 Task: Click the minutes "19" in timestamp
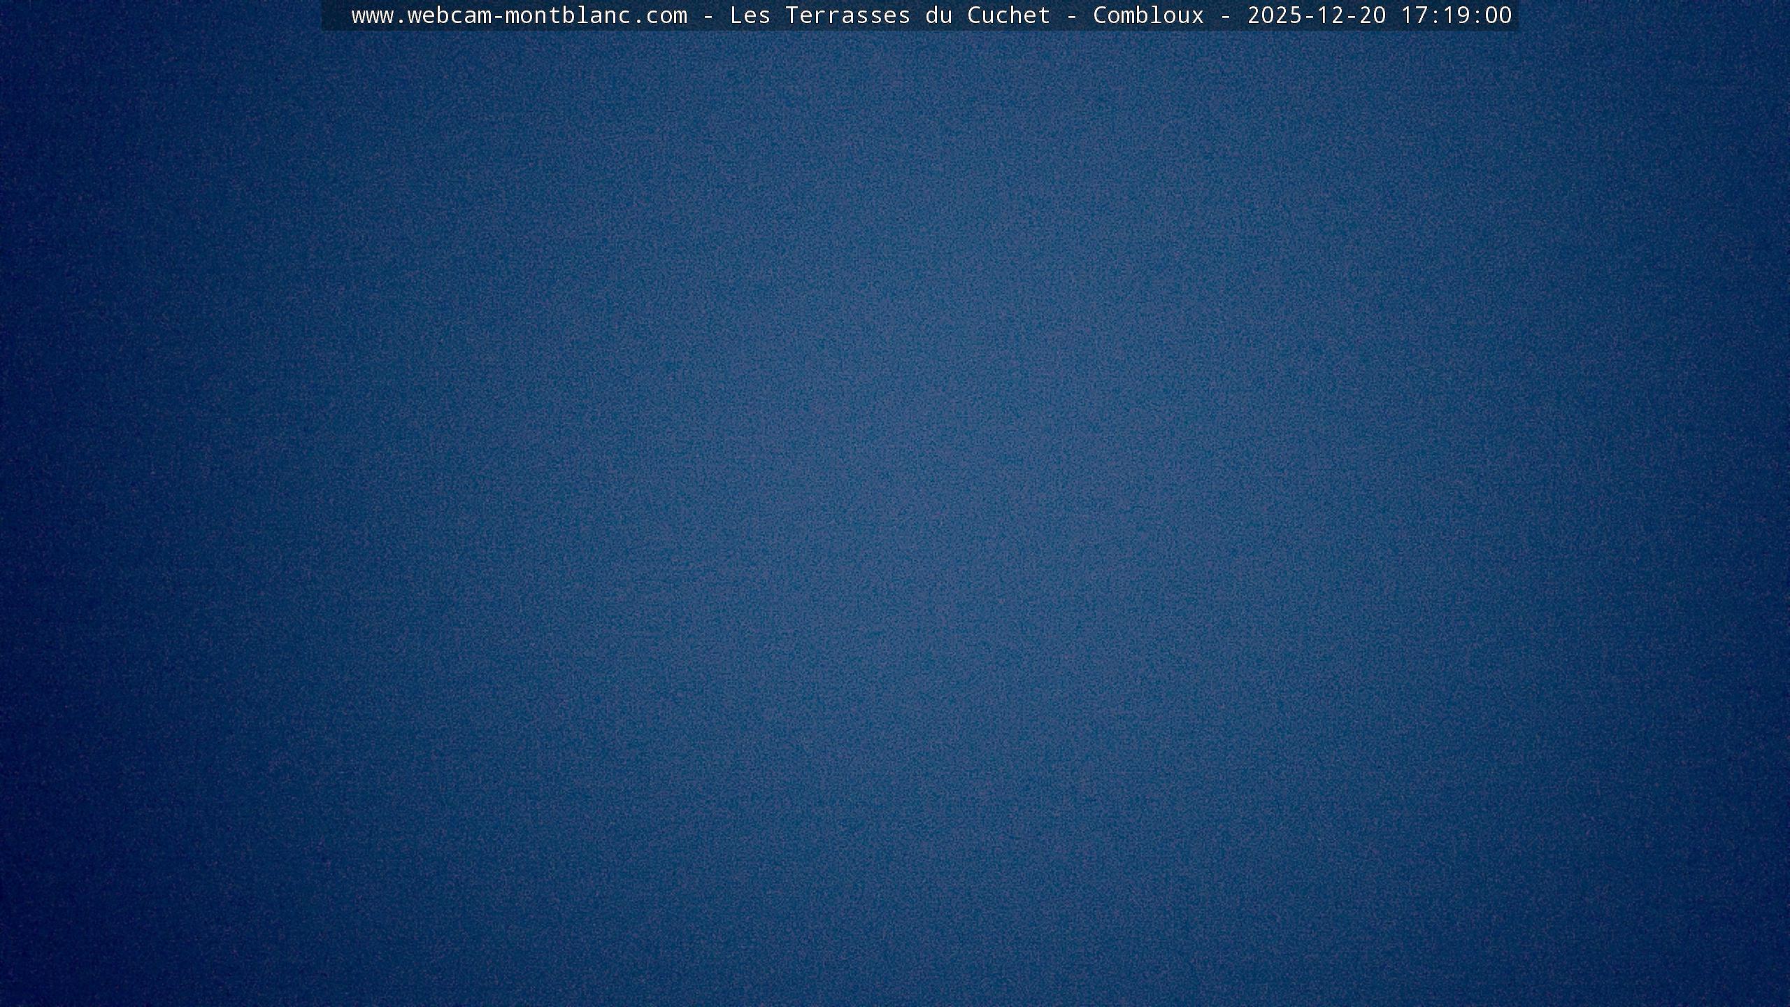click(1456, 15)
